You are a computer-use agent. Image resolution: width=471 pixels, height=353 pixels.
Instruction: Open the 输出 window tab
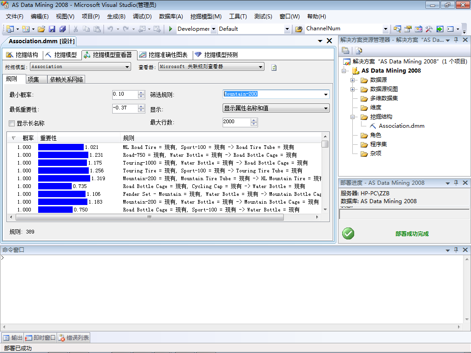click(13, 338)
